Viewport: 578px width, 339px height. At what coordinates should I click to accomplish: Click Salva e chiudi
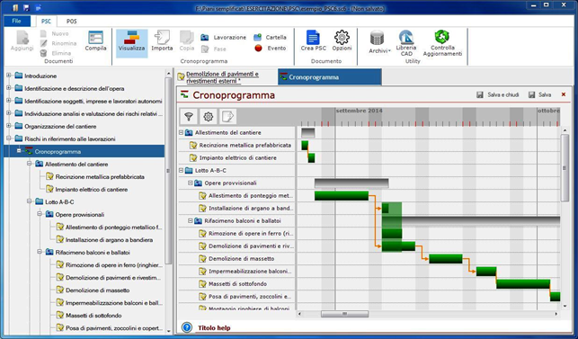click(x=498, y=94)
